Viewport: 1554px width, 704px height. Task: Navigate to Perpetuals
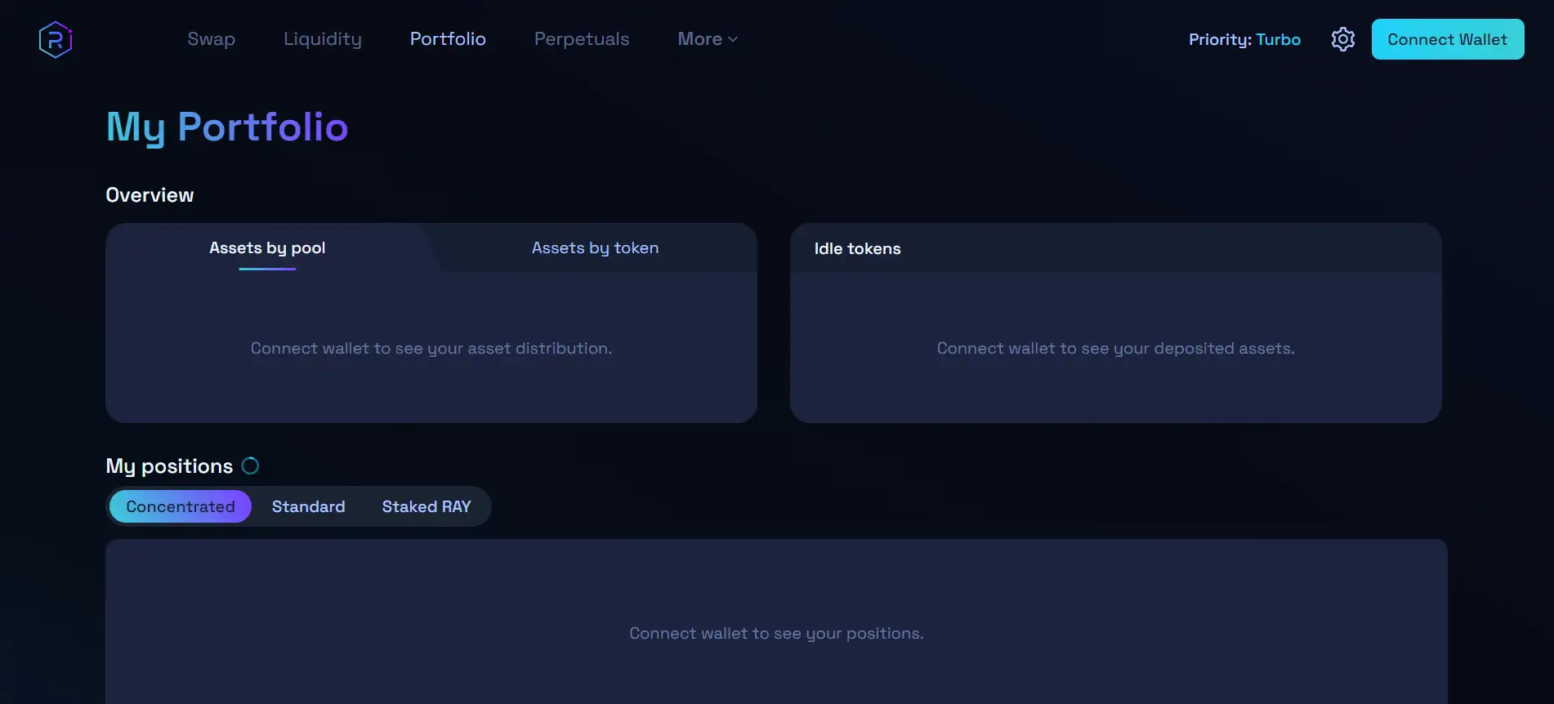[x=581, y=39]
